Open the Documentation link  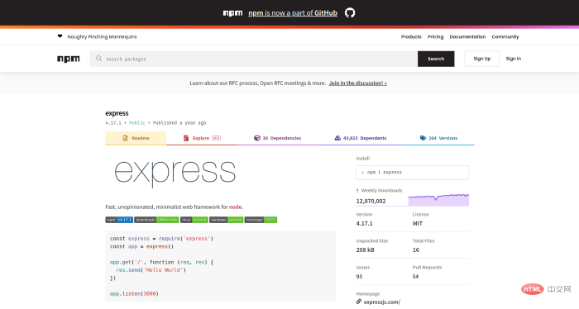point(467,37)
